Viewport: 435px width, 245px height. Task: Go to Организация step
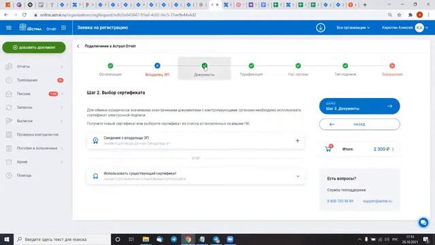tap(110, 69)
